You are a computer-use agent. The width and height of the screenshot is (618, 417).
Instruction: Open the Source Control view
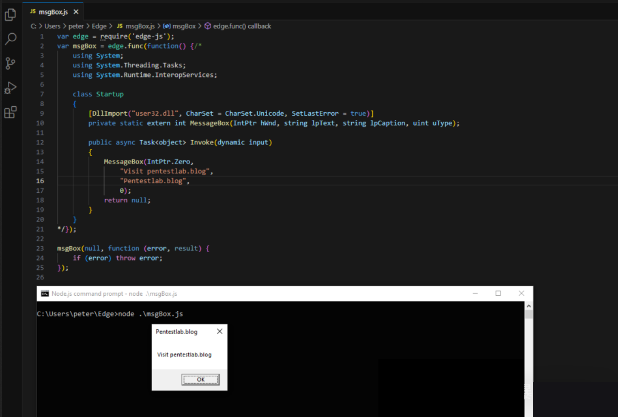(x=10, y=63)
